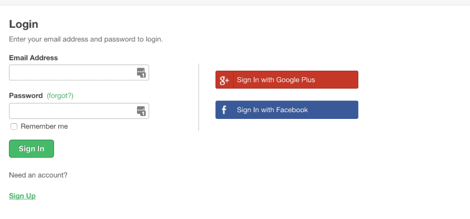The width and height of the screenshot is (470, 219).
Task: Click the Email Address field label
Action: (x=34, y=58)
